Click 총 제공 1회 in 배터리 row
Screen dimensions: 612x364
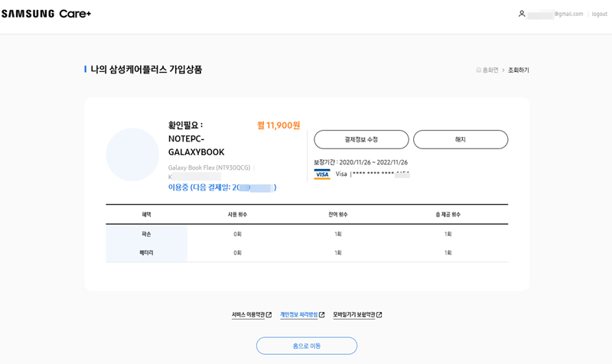pyautogui.click(x=448, y=252)
